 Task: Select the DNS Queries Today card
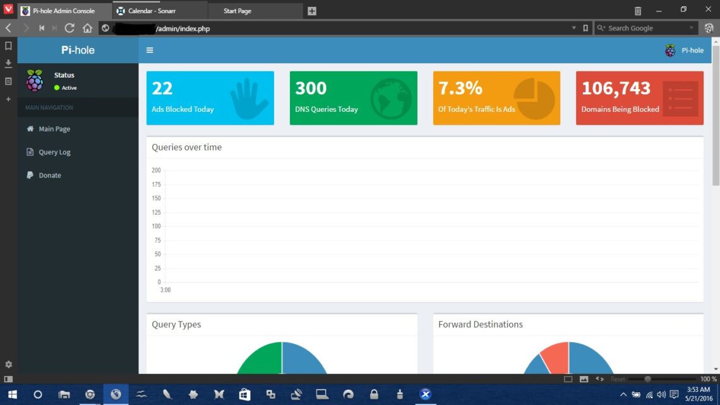[354, 98]
